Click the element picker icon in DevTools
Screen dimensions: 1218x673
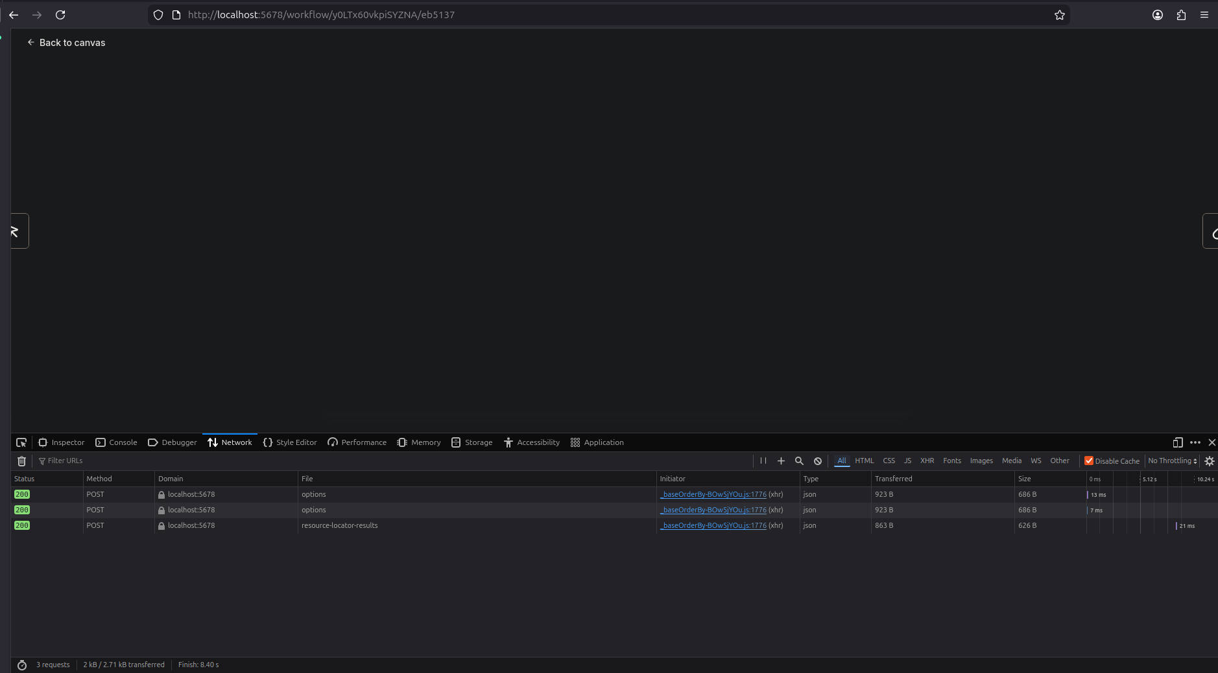pos(21,442)
